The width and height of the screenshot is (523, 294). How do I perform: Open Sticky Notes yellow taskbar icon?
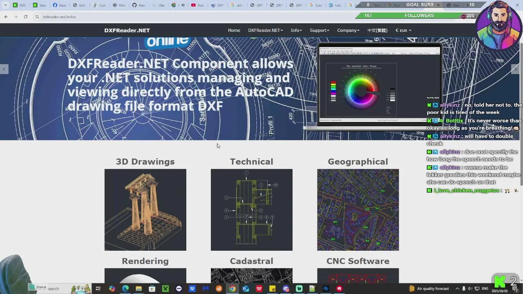click(x=272, y=289)
